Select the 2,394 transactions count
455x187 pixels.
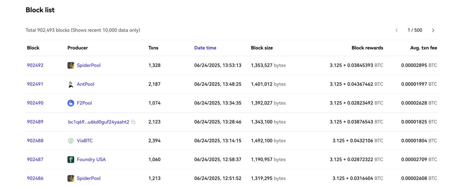point(154,141)
